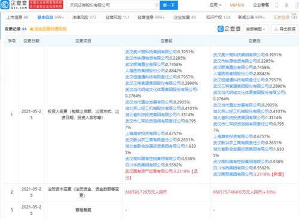The width and height of the screenshot is (299, 219).
Task: Clear the search box with the x icon
Action: point(157,5)
